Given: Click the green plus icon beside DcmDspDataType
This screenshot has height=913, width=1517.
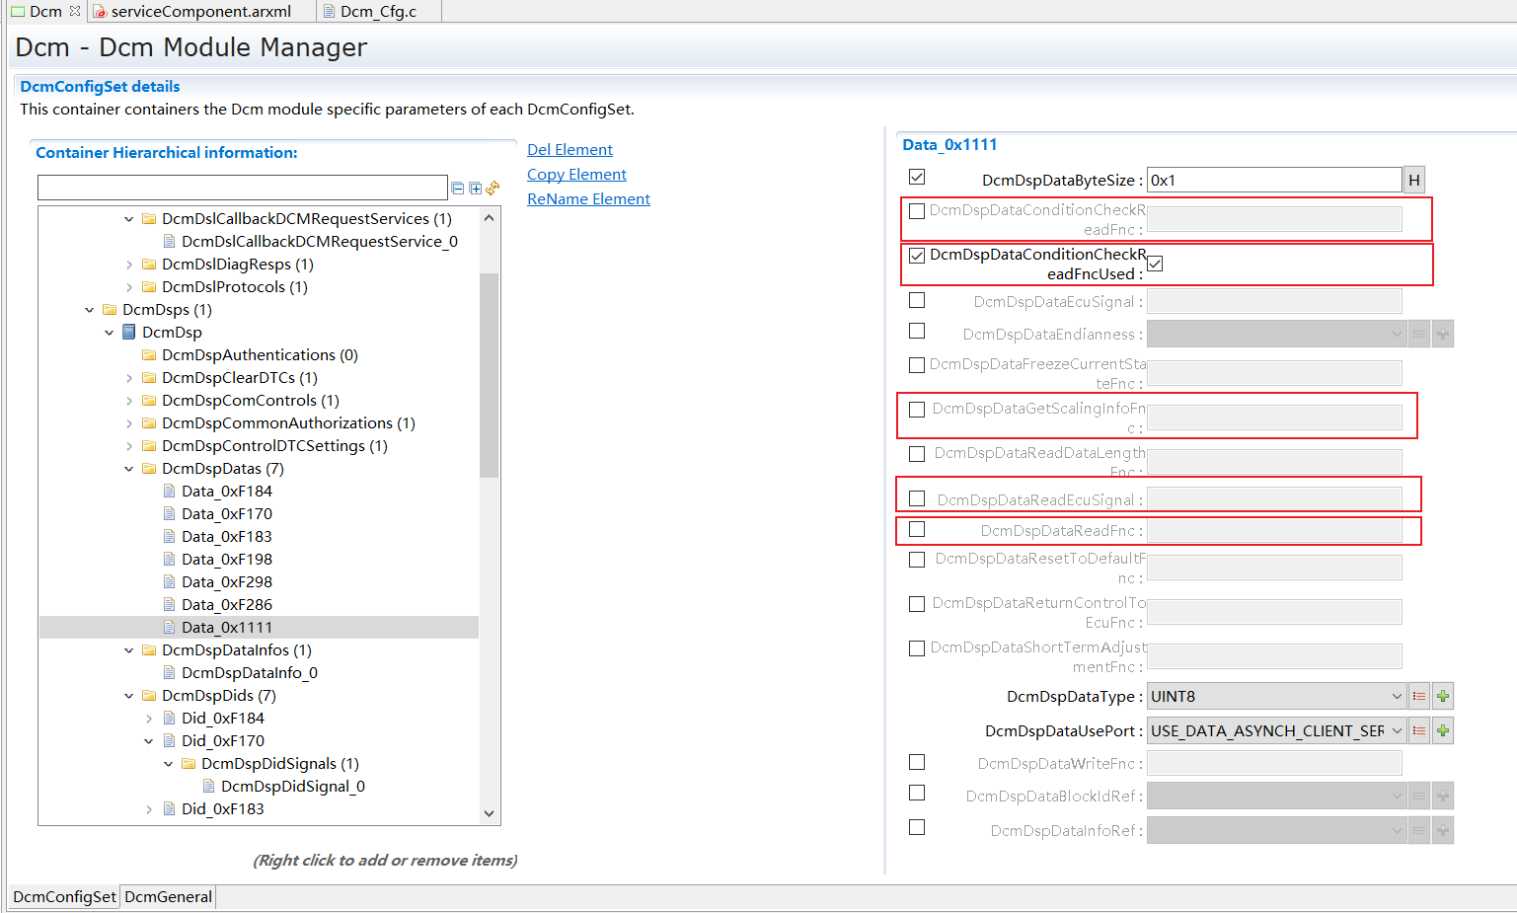Looking at the screenshot, I should (x=1442, y=695).
